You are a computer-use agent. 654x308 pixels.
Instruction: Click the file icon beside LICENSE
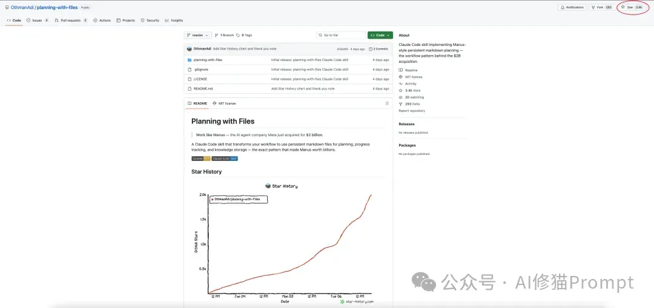tap(190, 79)
